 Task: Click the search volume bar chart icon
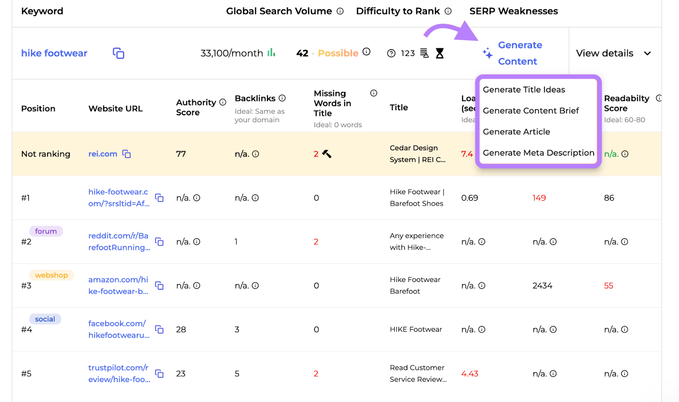(x=271, y=53)
